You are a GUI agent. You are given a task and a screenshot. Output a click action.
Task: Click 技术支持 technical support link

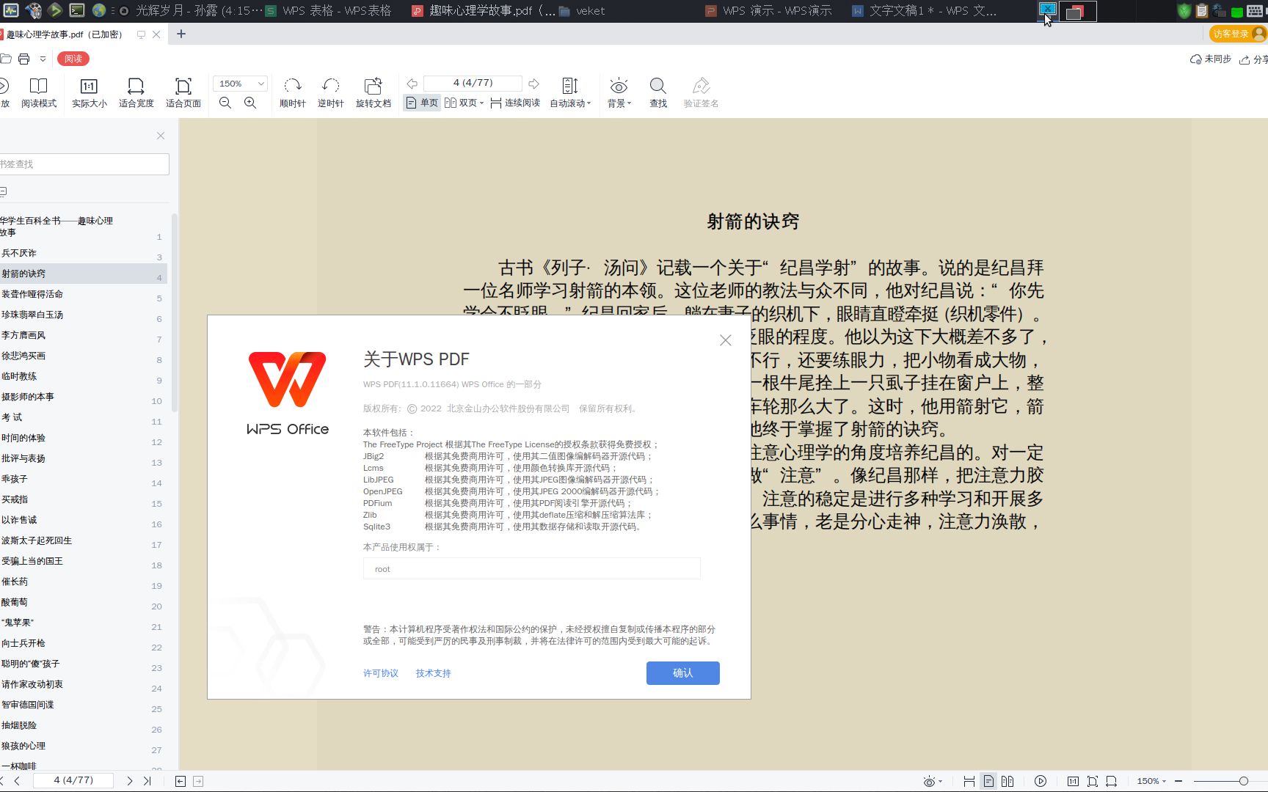pyautogui.click(x=434, y=673)
